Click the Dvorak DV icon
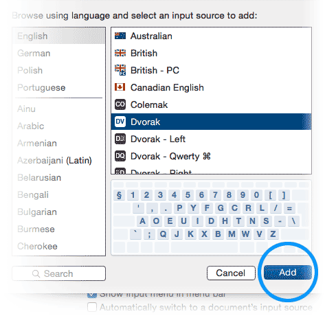 [120, 122]
